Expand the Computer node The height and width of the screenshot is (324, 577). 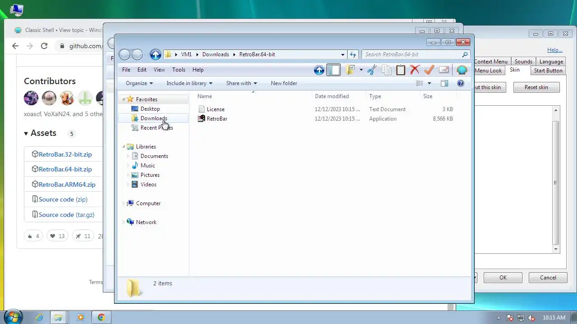124,203
